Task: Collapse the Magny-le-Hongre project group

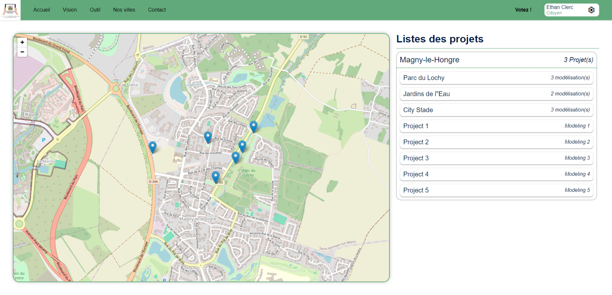Action: point(496,60)
